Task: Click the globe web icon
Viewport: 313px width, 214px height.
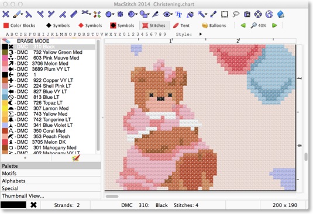Action: coord(269,15)
